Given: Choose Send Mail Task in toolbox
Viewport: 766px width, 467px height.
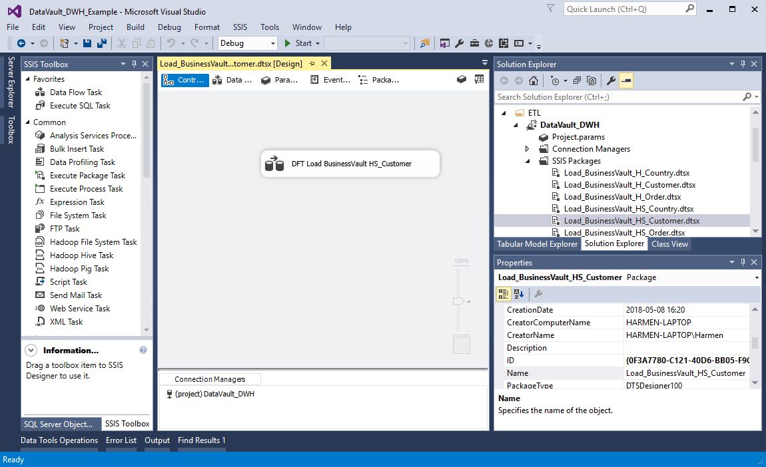Looking at the screenshot, I should pos(76,295).
